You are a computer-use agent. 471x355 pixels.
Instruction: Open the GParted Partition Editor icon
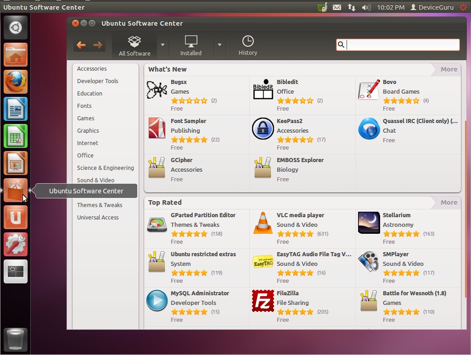point(157,225)
